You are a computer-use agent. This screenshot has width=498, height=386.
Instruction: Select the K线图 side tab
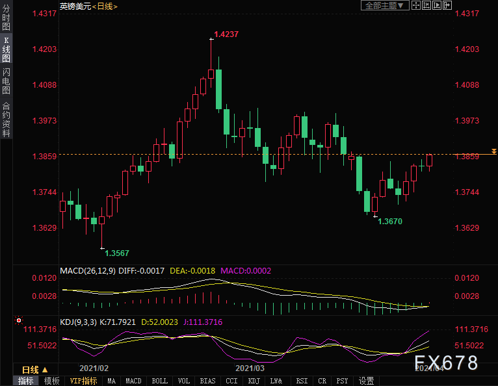tap(6, 49)
